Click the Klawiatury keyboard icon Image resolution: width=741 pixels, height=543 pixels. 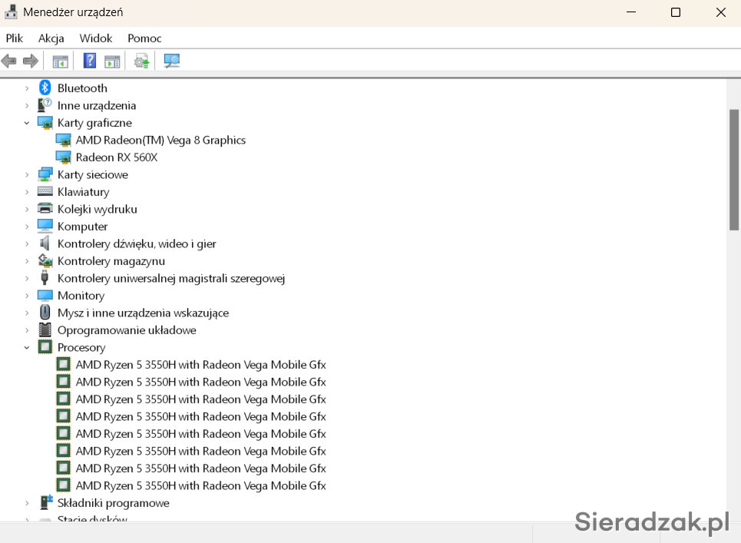pos(45,191)
